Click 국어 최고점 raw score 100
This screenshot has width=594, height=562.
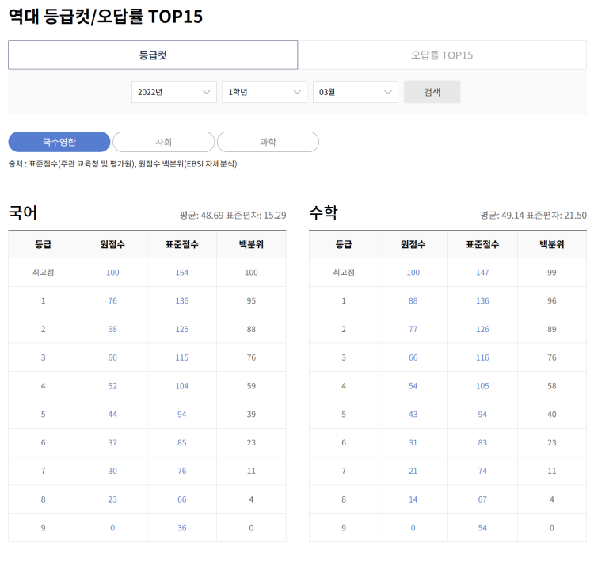point(112,272)
